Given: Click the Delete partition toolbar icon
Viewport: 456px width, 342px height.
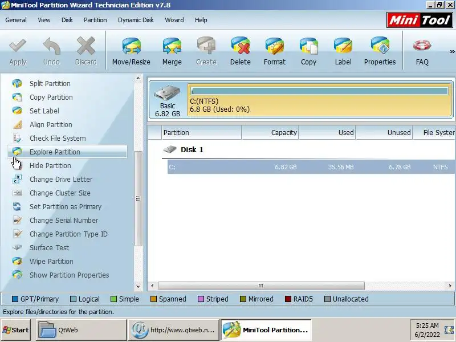Looking at the screenshot, I should (x=241, y=46).
